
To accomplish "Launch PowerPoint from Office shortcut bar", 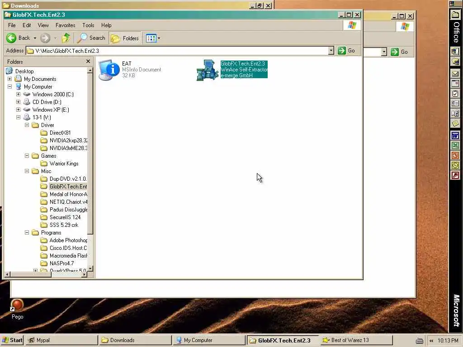I will coord(455,155).
